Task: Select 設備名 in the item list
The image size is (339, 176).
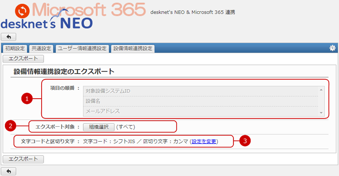Action: point(201,101)
